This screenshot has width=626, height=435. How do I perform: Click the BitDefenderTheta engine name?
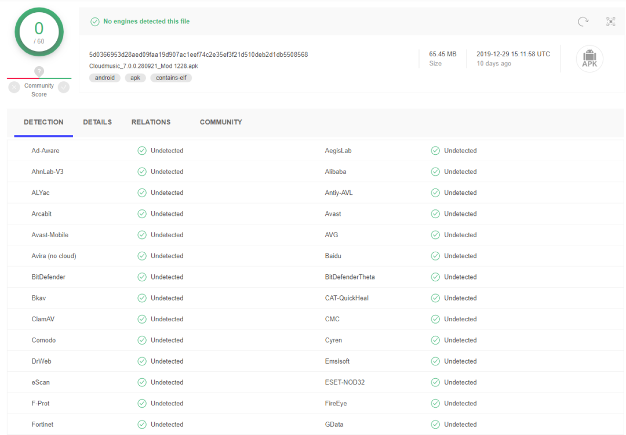350,277
